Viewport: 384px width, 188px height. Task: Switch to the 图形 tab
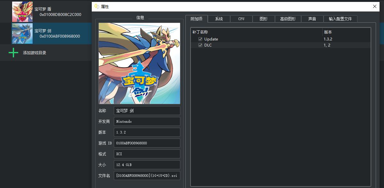[x=264, y=19]
